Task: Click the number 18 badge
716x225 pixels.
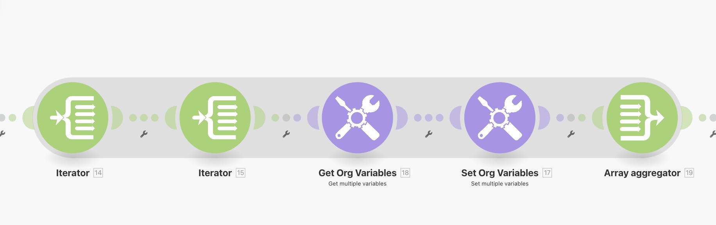Action: [x=405, y=173]
